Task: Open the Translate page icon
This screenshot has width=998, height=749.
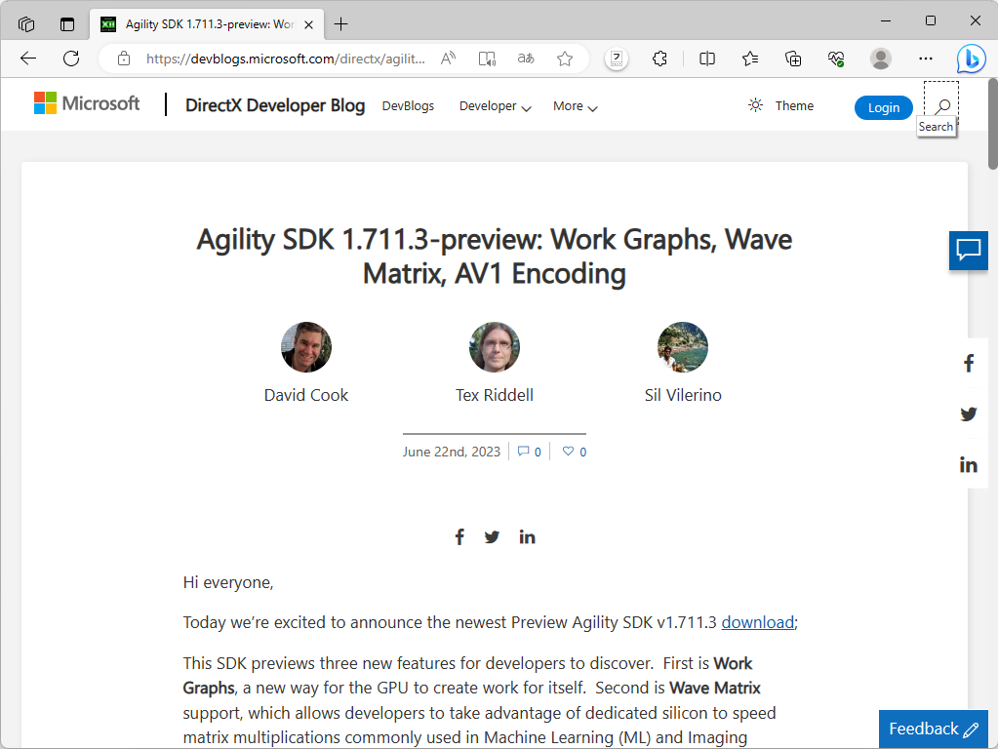Action: pos(526,59)
